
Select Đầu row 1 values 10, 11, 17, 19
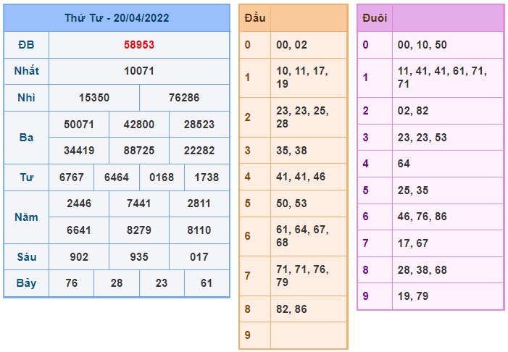coord(302,77)
